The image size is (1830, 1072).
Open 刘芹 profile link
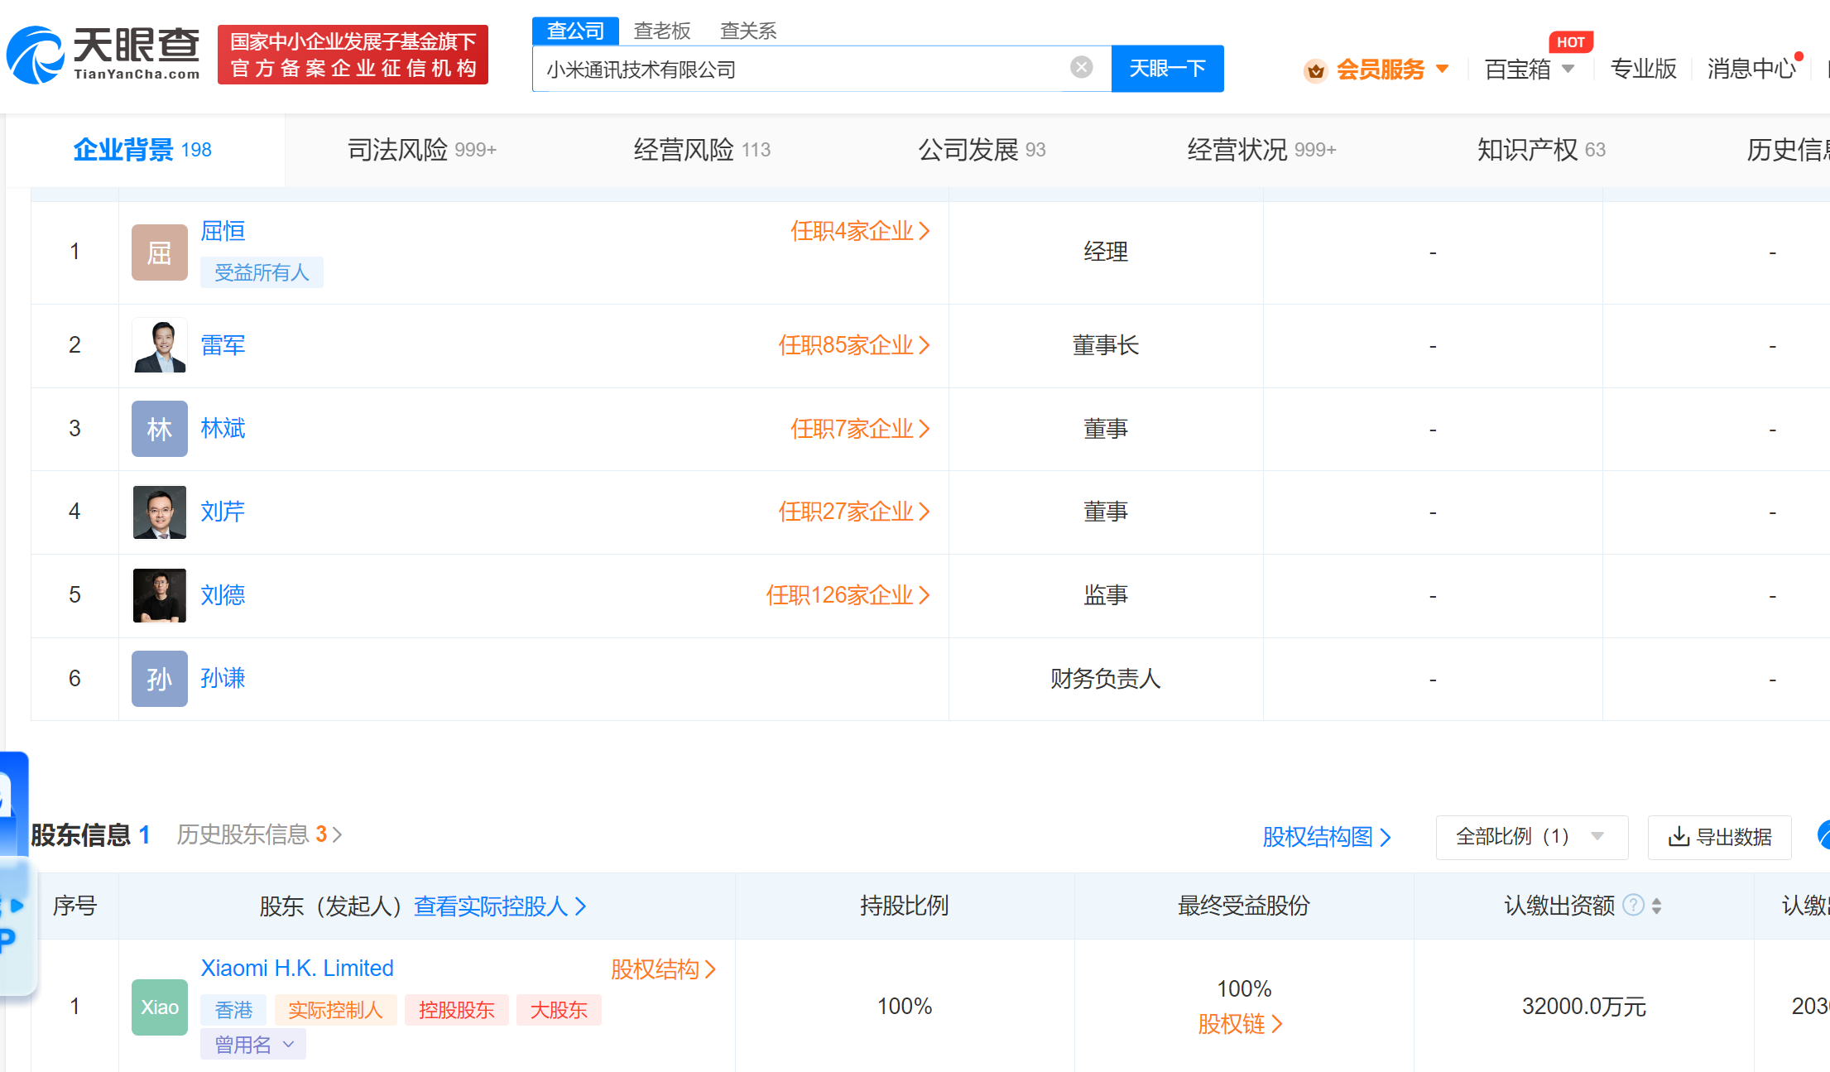pos(223,512)
